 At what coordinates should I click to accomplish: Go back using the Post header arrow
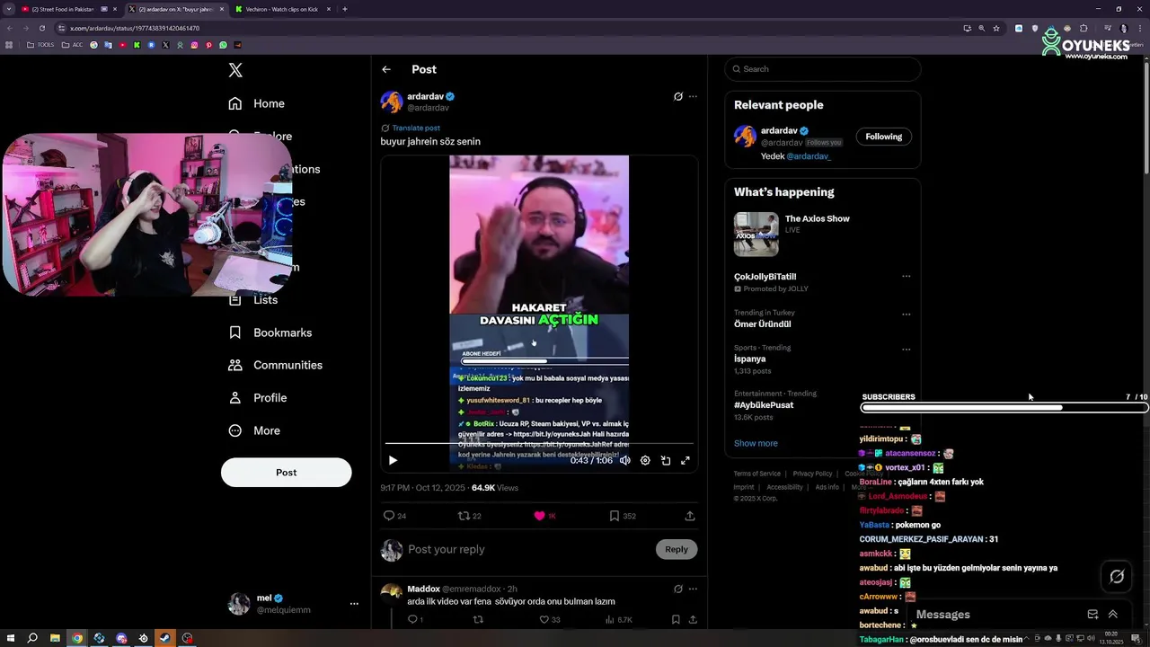click(x=386, y=69)
